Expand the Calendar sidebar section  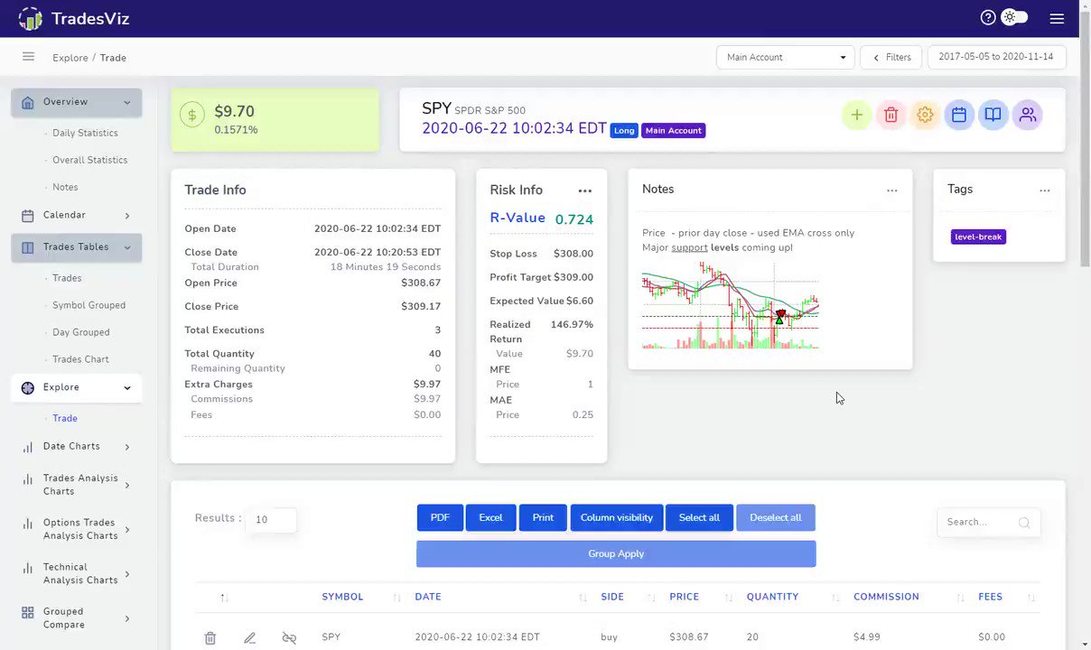[x=76, y=215]
